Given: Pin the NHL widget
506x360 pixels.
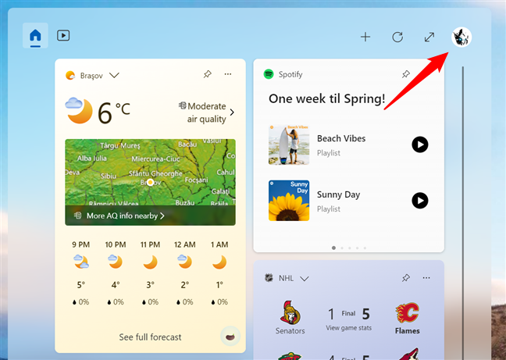Looking at the screenshot, I should click(405, 278).
